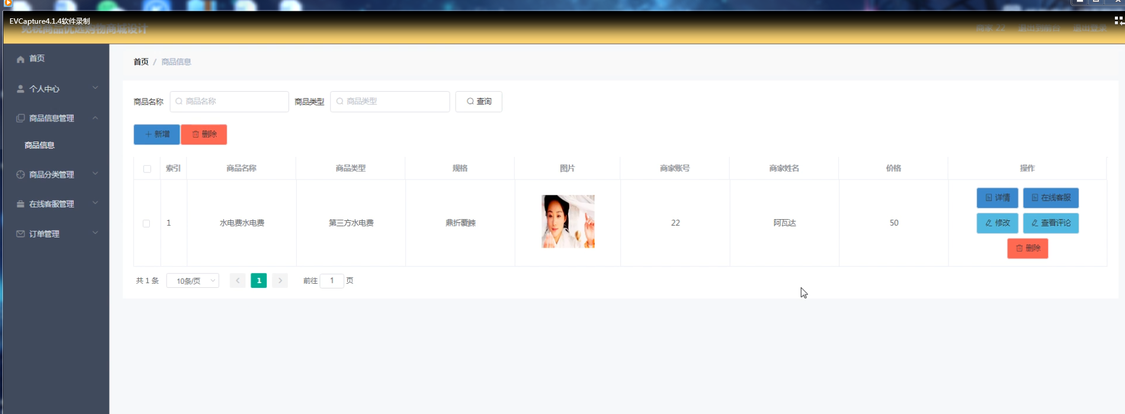Select page 1 in the pagination
The image size is (1125, 414).
pos(259,281)
